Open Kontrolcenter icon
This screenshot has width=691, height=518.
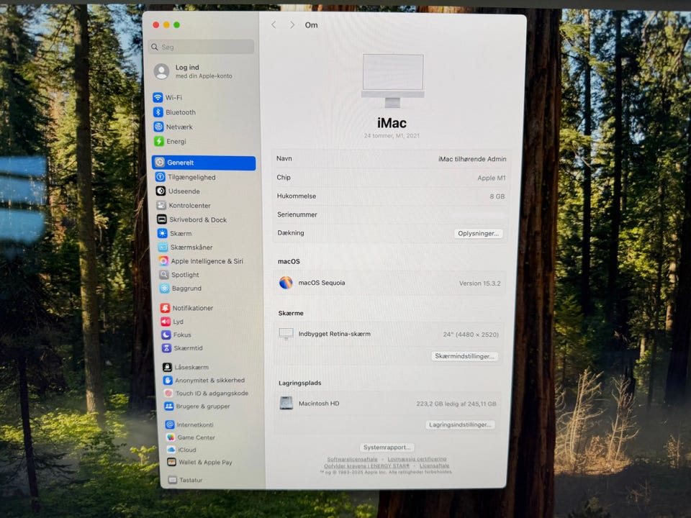tap(161, 205)
